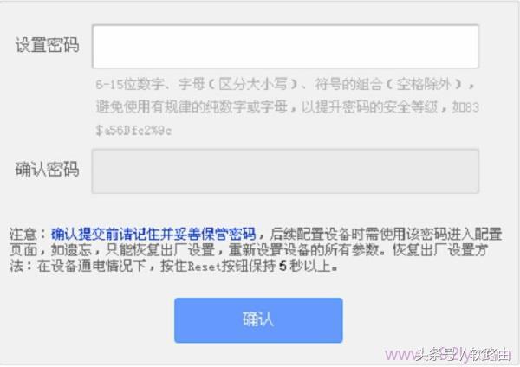Click the 注意 label starting the warning
The height and width of the screenshot is (367, 520).
pyautogui.click(x=23, y=234)
